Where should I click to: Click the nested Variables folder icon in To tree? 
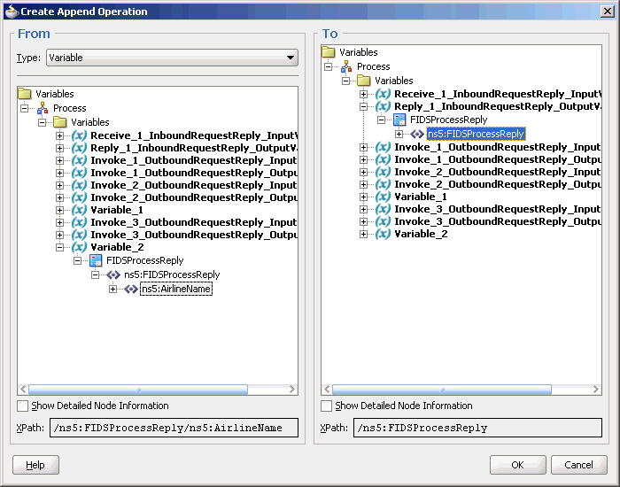tap(364, 81)
